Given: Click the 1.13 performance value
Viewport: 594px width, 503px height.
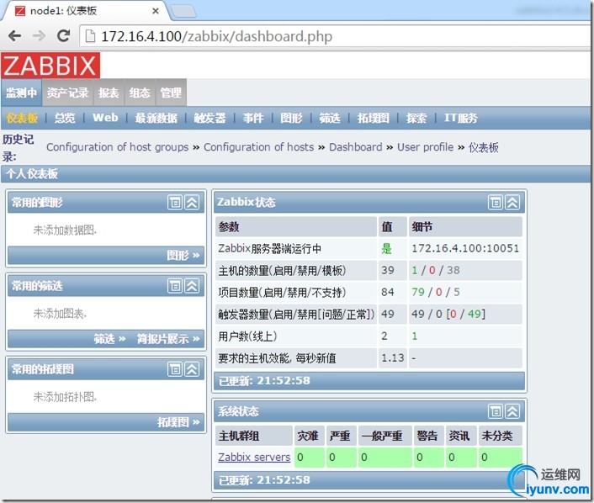Looking at the screenshot, I should [393, 358].
